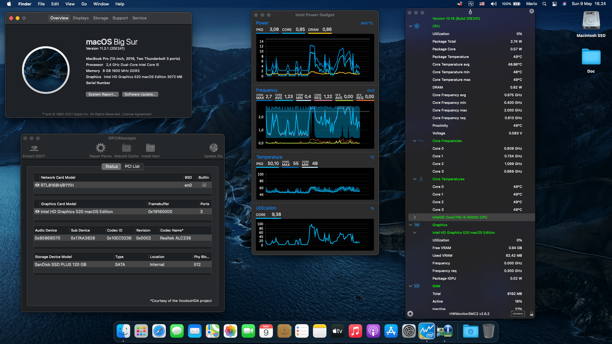Open System Preferences from the Dock
This screenshot has height=344, width=612.
pos(409,331)
